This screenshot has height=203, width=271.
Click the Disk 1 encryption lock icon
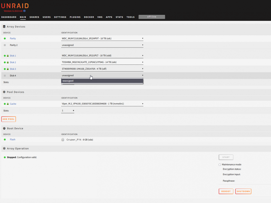[8, 56]
